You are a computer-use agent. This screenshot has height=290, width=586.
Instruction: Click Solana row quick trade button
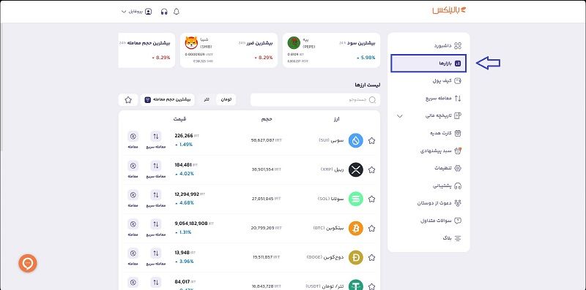pos(156,199)
